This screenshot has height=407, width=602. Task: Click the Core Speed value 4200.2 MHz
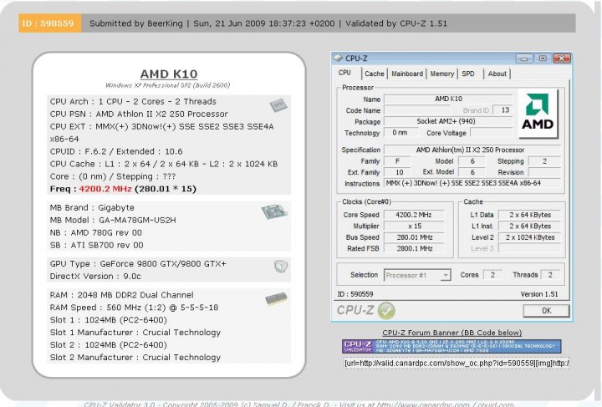tap(414, 215)
